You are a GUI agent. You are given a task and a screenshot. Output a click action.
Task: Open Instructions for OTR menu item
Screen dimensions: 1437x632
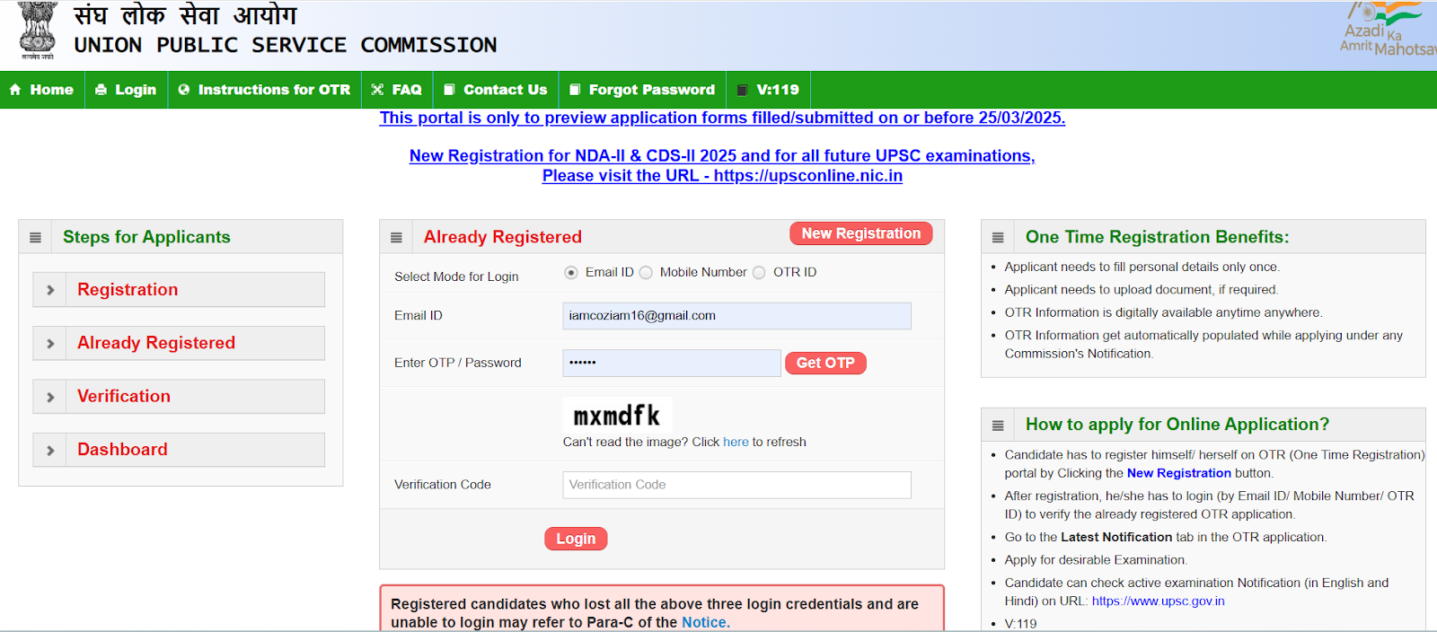point(265,90)
